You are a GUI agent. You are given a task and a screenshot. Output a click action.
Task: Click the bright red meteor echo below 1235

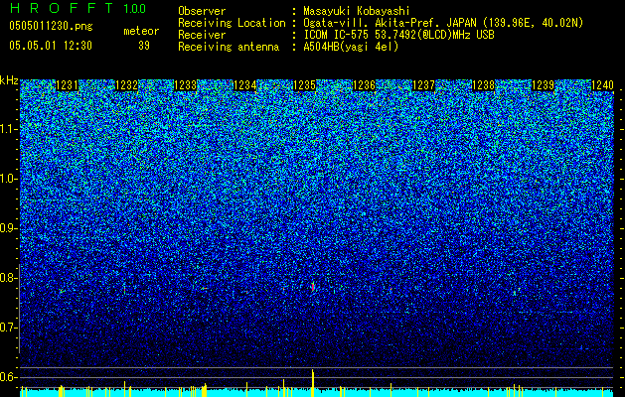313,287
